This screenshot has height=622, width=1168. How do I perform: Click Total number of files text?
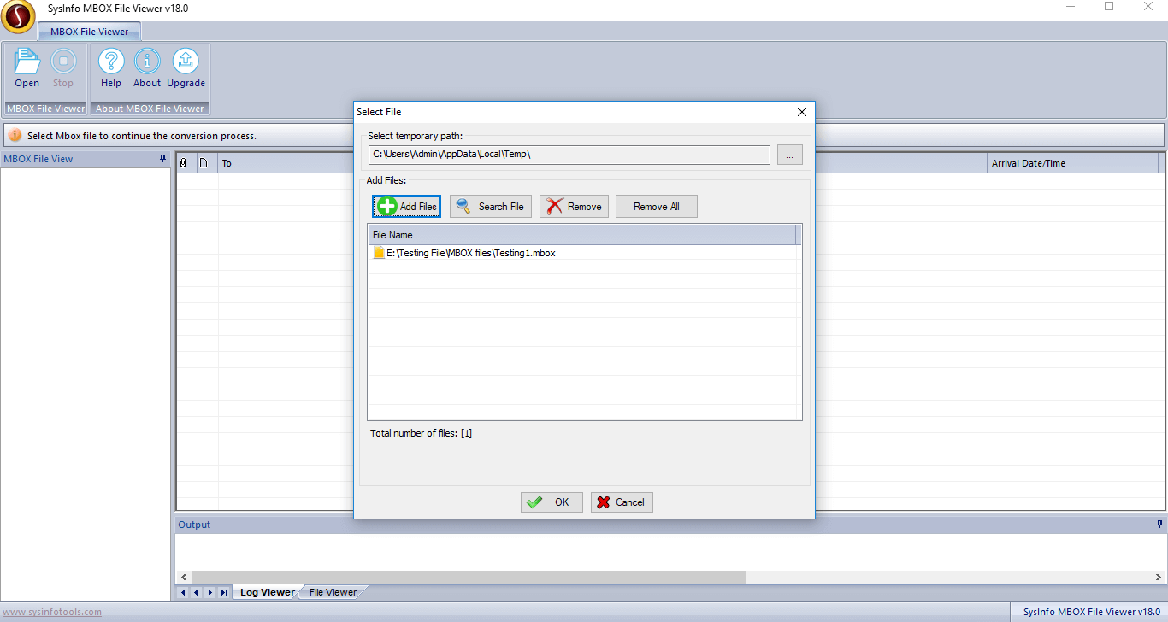pos(421,433)
